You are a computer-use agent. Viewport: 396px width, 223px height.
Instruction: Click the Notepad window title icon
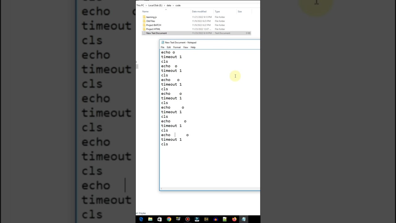(x=163, y=42)
